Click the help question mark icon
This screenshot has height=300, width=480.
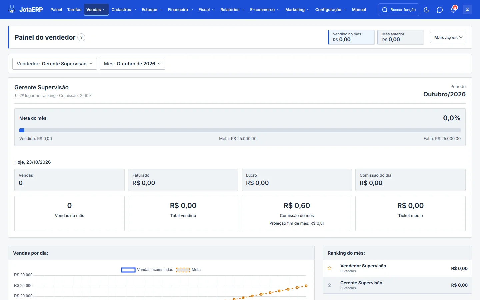pyautogui.click(x=81, y=37)
